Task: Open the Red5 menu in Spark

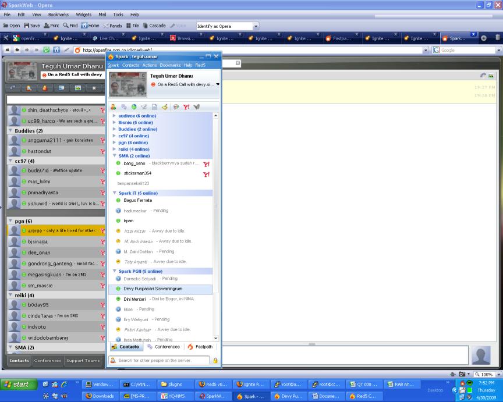Action: 200,65
